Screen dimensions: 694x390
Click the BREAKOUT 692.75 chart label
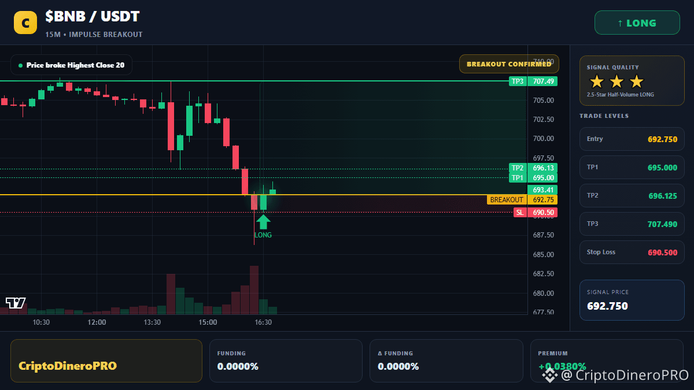click(522, 200)
